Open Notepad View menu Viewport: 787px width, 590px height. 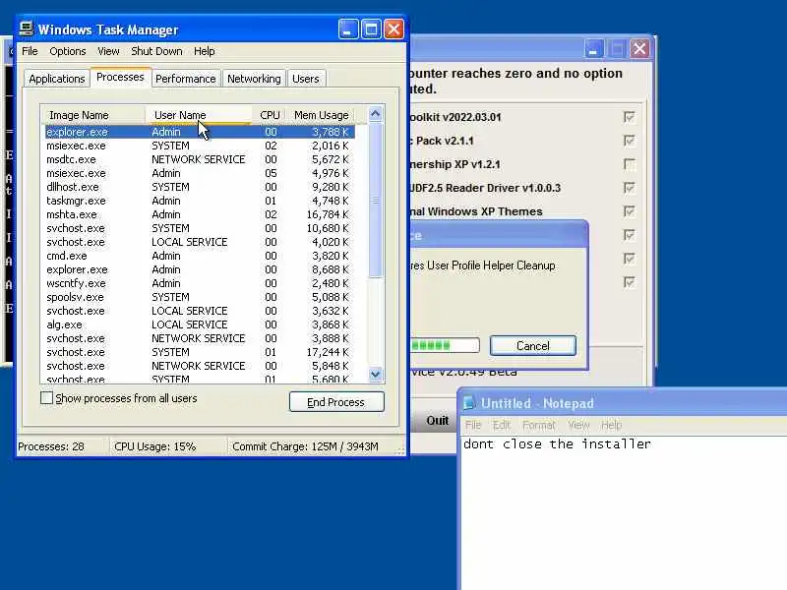(x=578, y=426)
